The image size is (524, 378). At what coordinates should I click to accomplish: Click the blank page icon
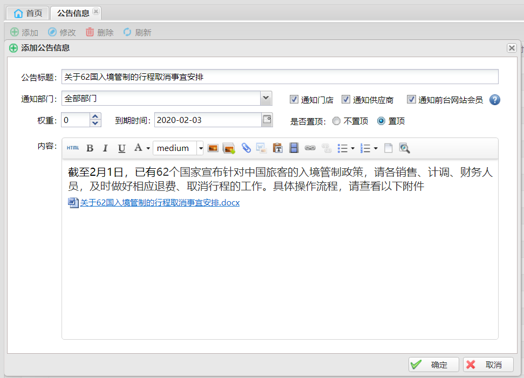tap(389, 148)
